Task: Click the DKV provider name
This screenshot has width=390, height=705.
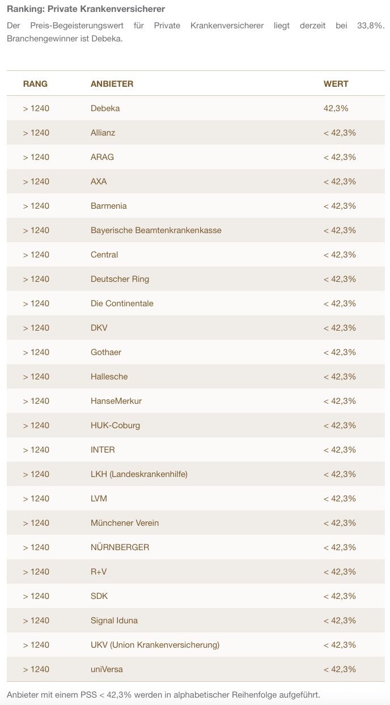Action: (x=99, y=328)
